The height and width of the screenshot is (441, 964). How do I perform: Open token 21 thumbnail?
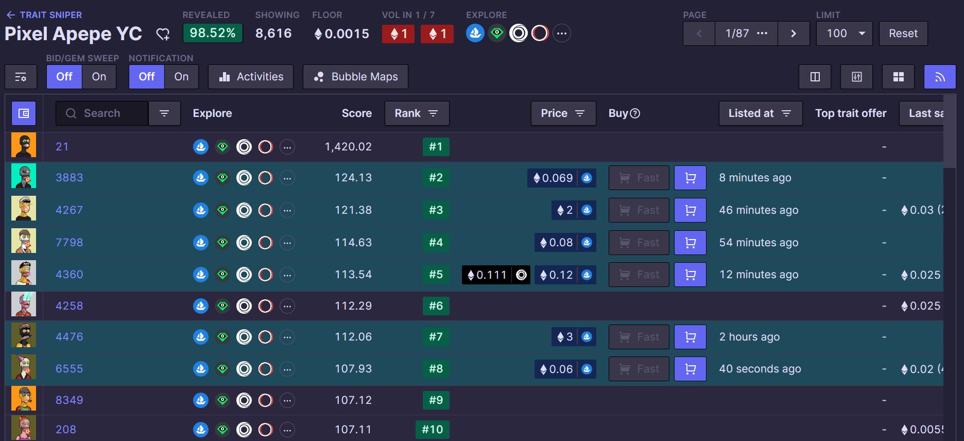click(x=24, y=146)
